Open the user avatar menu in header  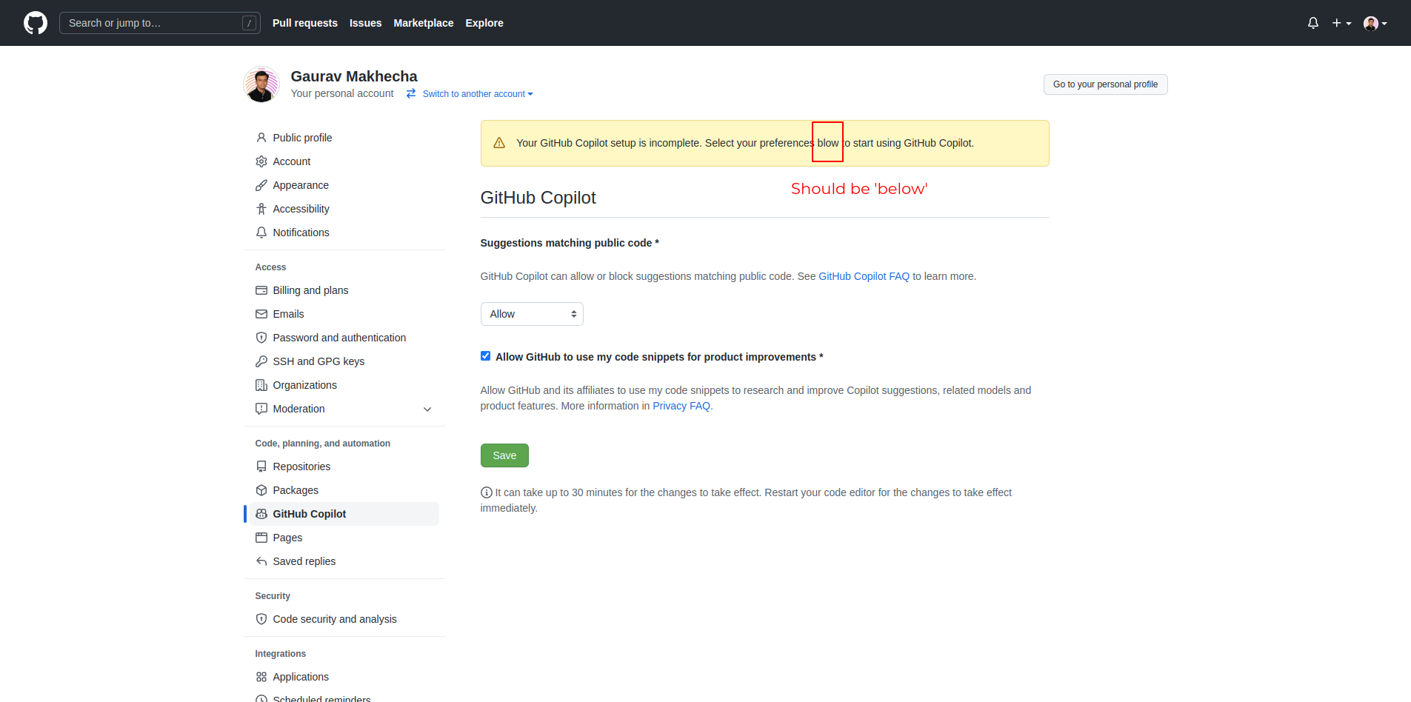[1375, 23]
